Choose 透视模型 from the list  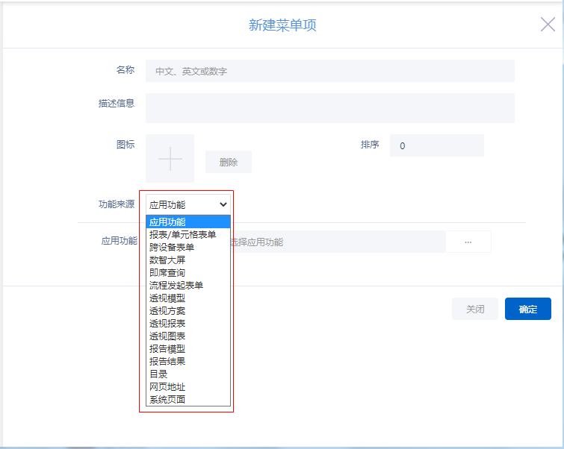[x=167, y=298]
